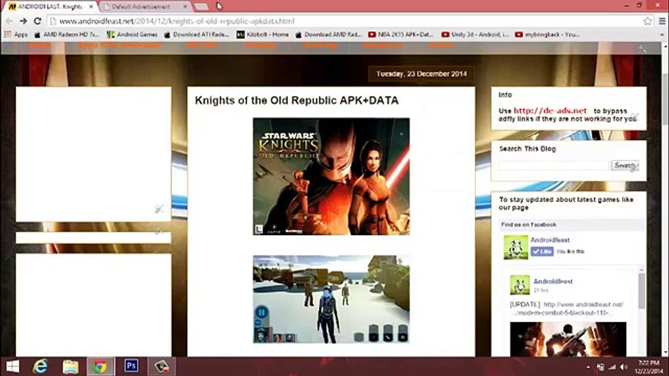The image size is (669, 376).
Task: Open the Chrome menu
Action: (x=661, y=21)
